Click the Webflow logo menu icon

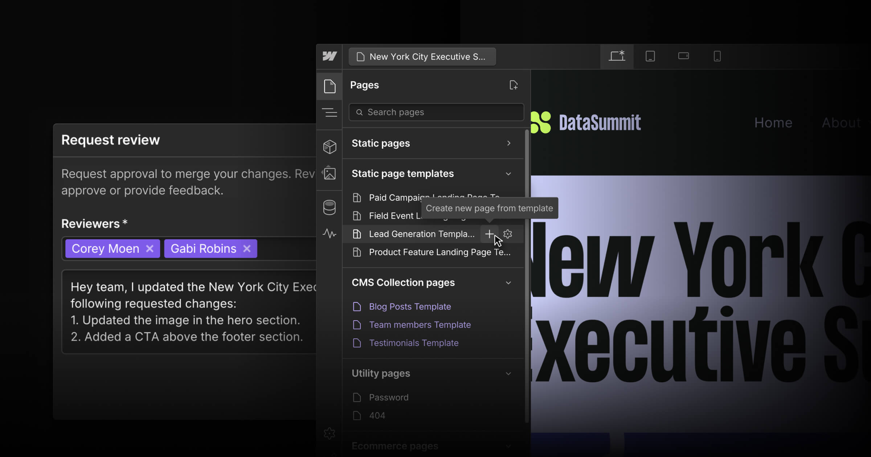(330, 56)
